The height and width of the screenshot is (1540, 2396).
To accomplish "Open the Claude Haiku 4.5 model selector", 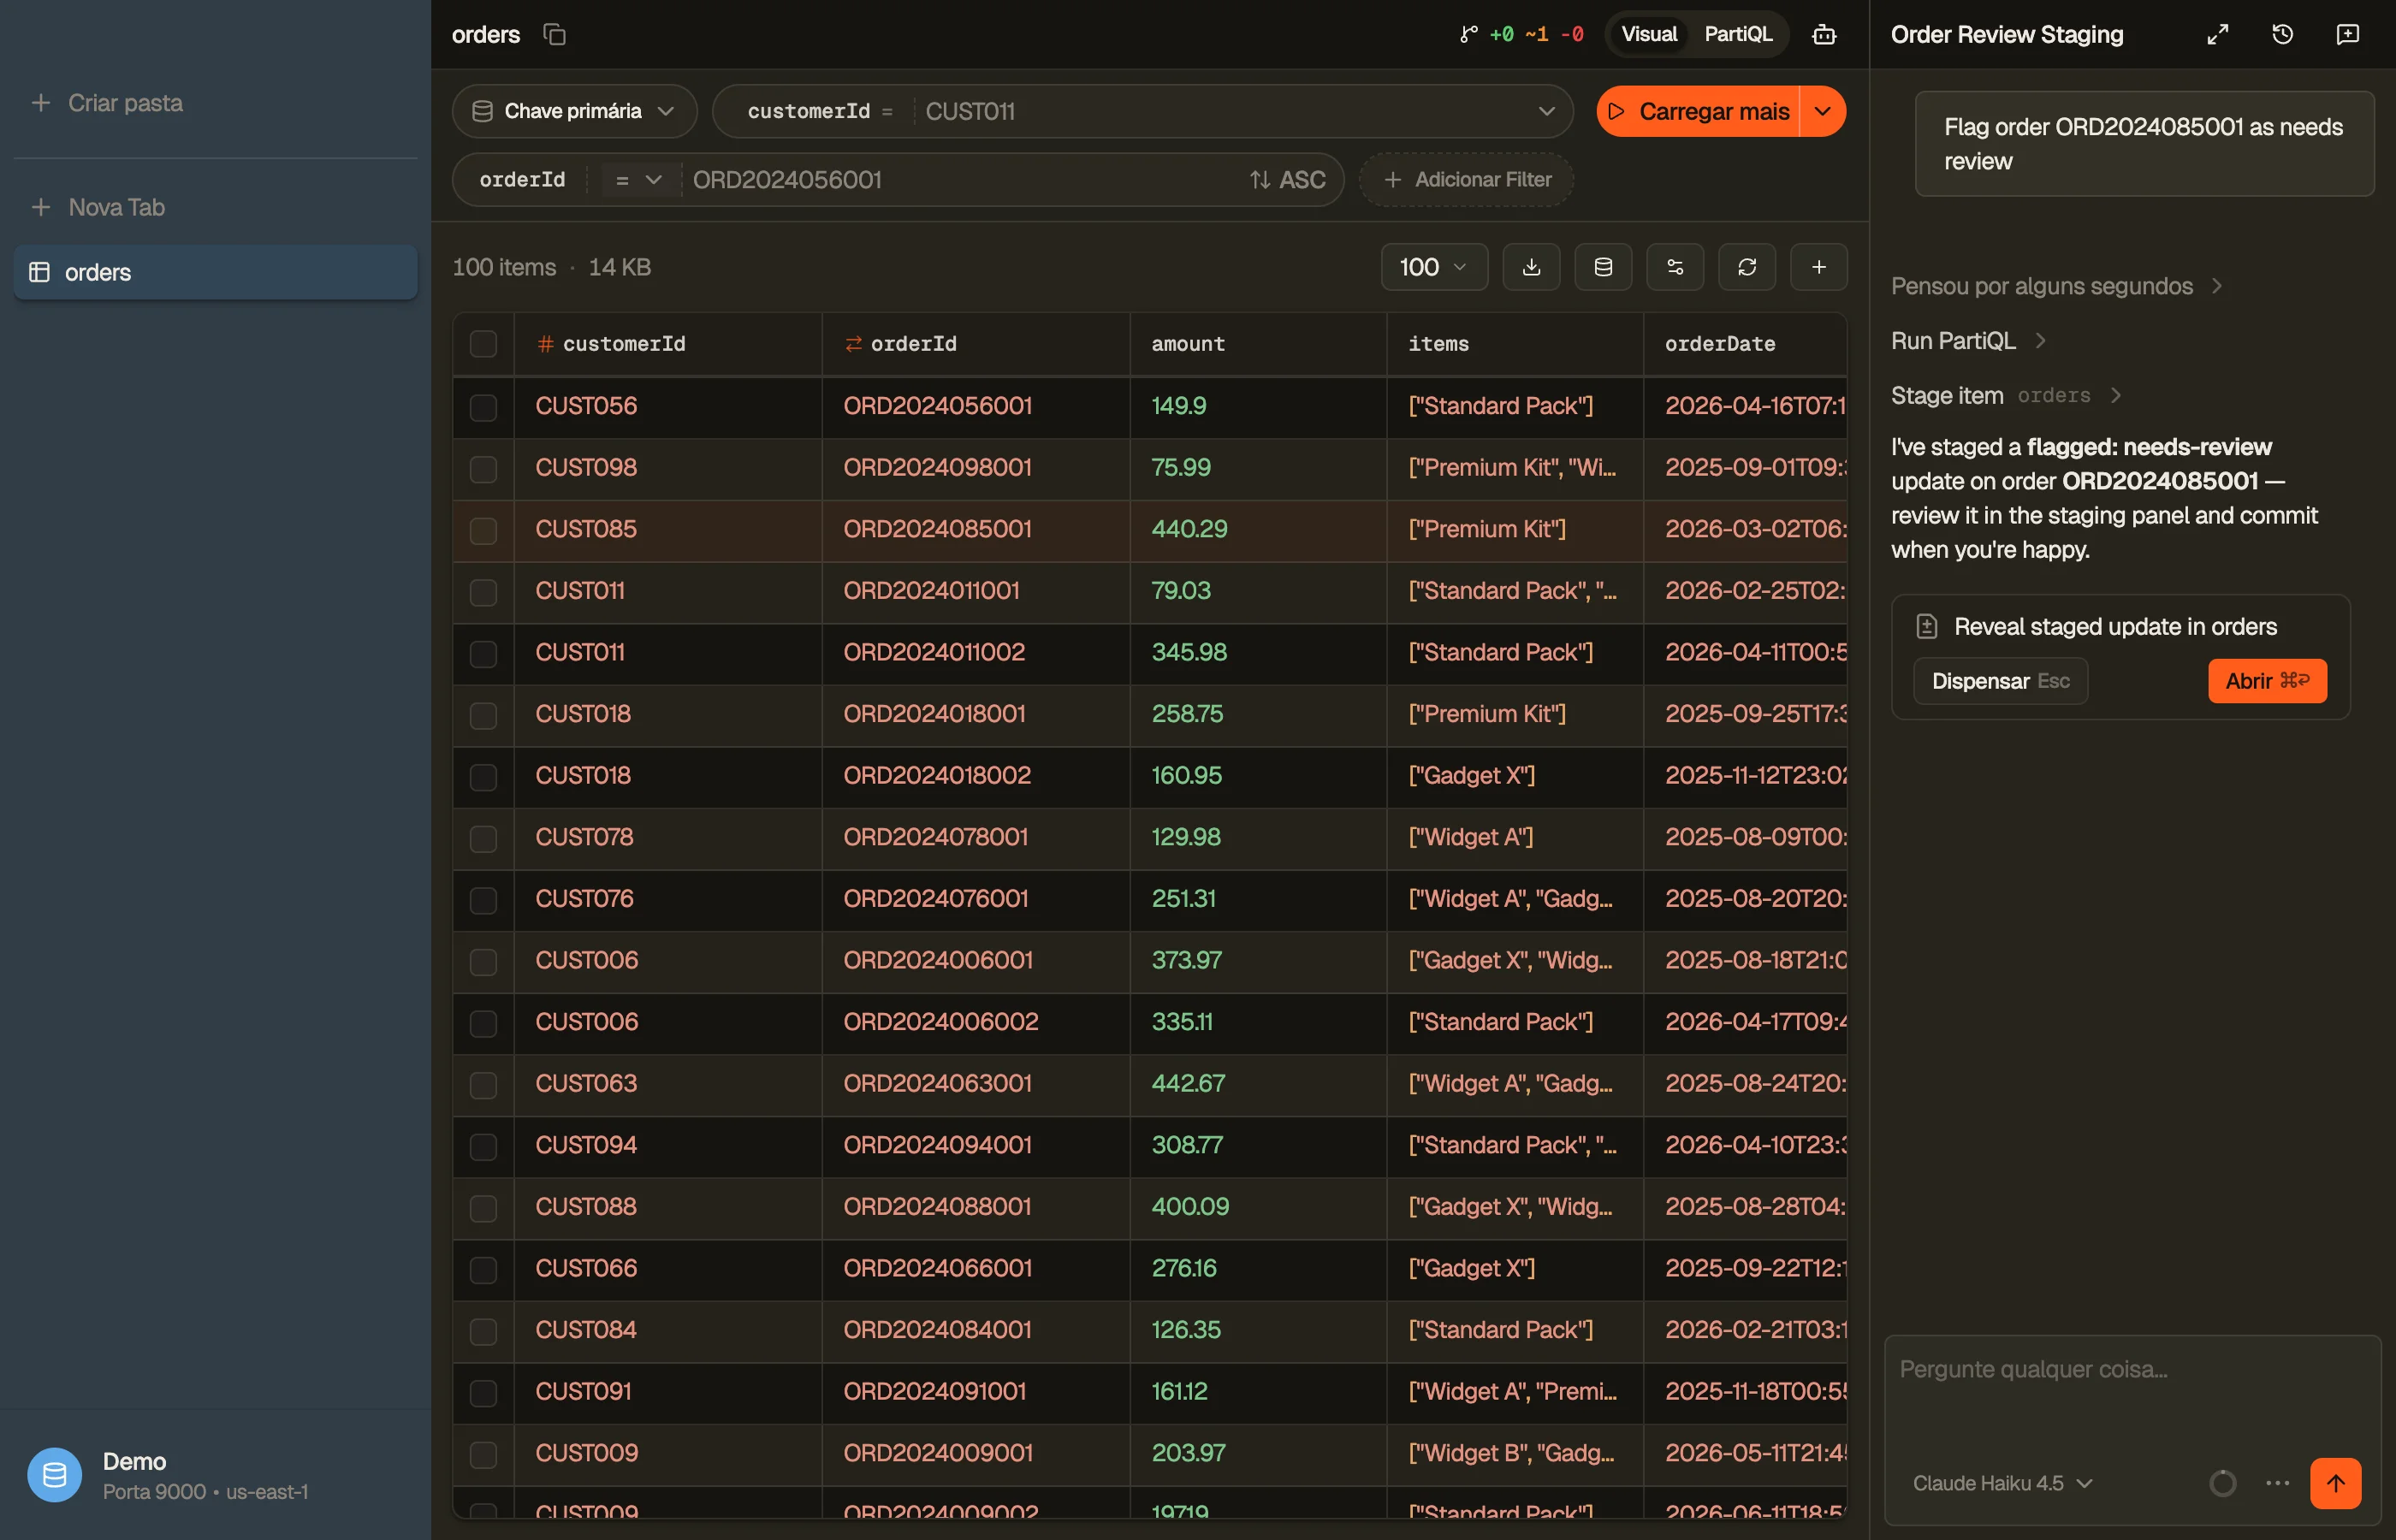I will click(2002, 1483).
